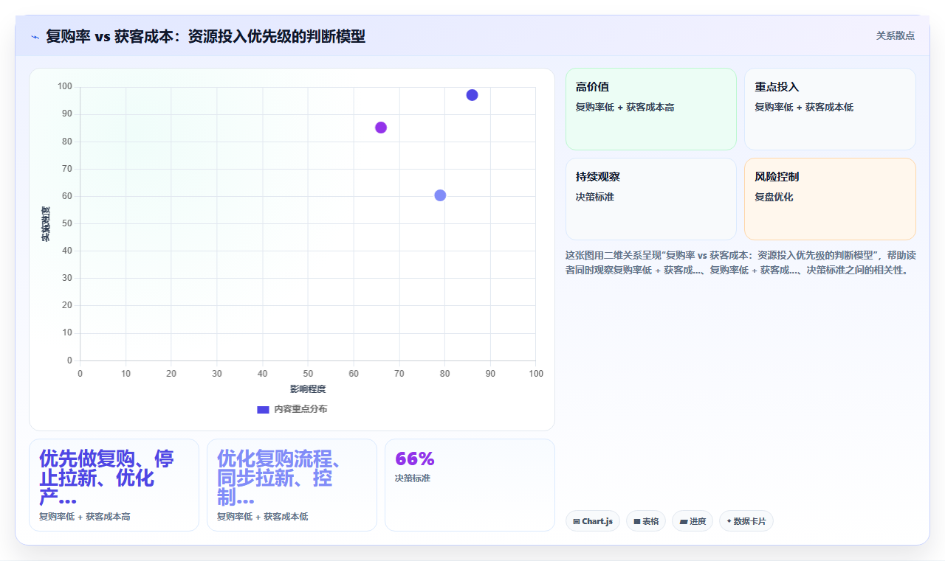Open the 重点投入 quadrant card
945x561 pixels.
tap(830, 109)
